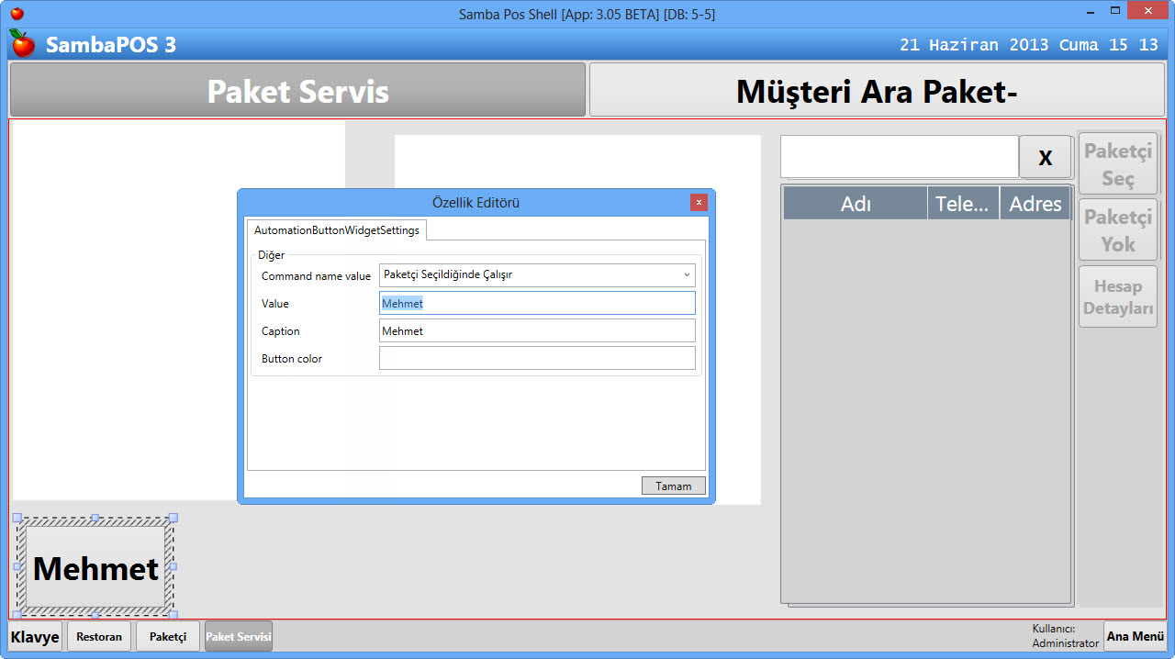Image resolution: width=1175 pixels, height=659 pixels.
Task: Open the Klavye keyboard button
Action: pos(34,635)
